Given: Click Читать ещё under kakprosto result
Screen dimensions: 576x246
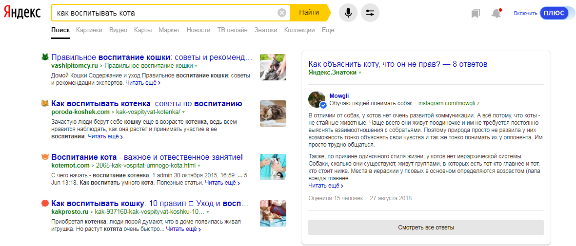Looking at the screenshot, I should coord(183,229).
